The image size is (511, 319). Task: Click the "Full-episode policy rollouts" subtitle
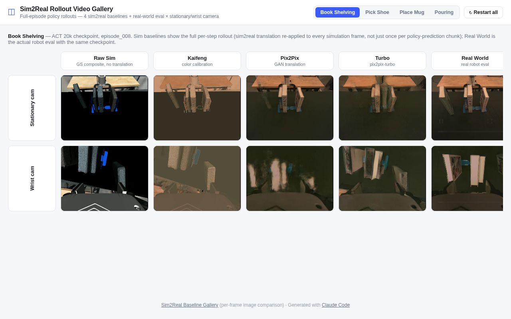(119, 16)
